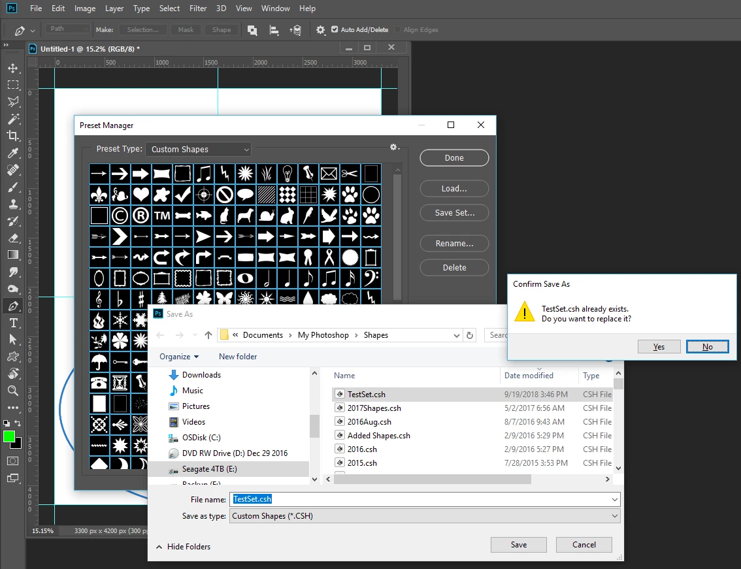Click Yes to replace TestSet.csh
This screenshot has width=741, height=569.
tap(659, 346)
